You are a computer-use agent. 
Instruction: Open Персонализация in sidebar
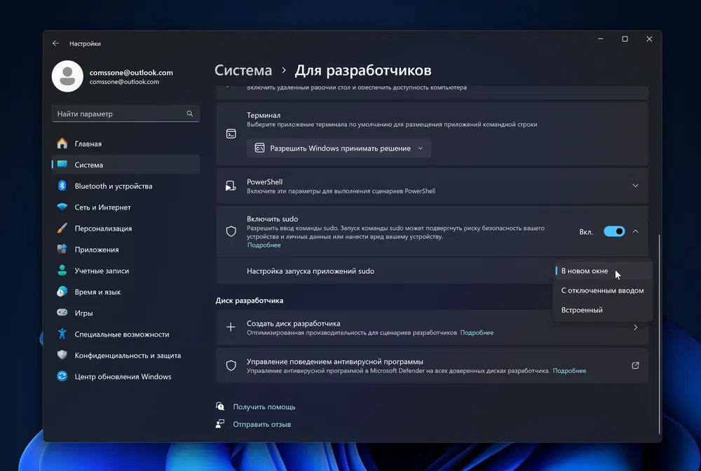(125, 228)
